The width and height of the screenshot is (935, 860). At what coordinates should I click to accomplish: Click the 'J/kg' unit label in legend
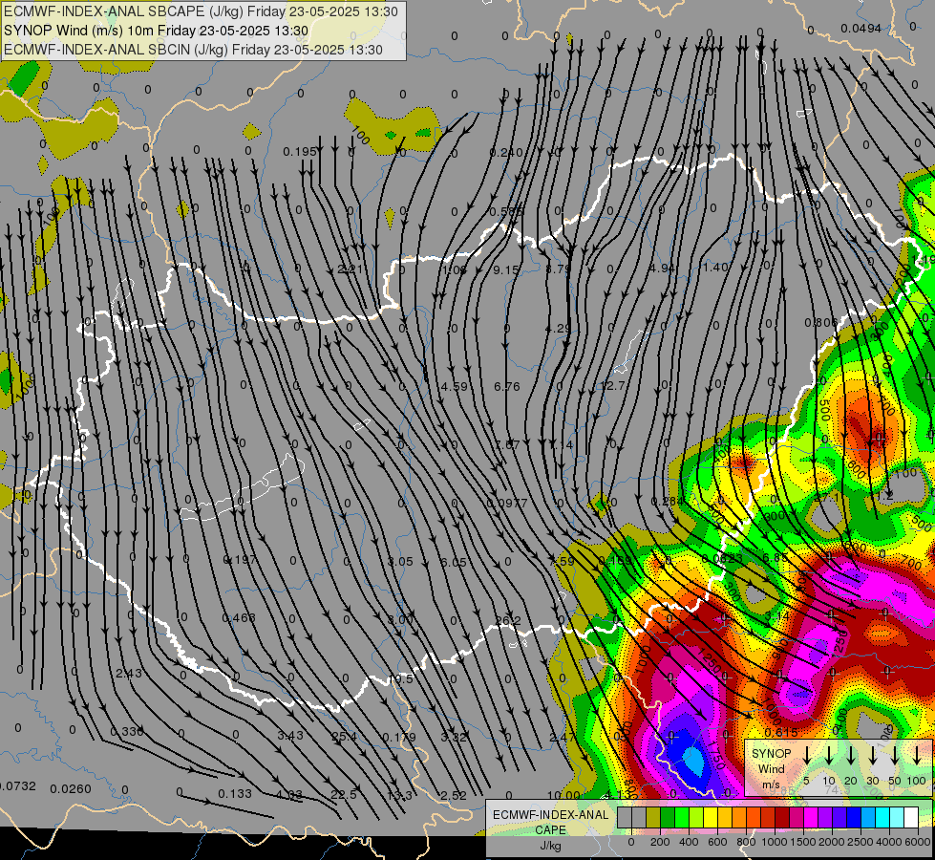coord(550,846)
